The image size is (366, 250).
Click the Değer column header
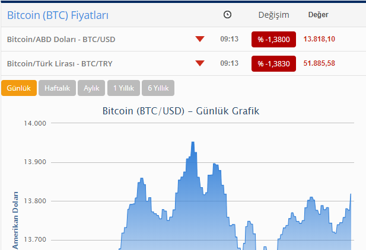pyautogui.click(x=318, y=15)
